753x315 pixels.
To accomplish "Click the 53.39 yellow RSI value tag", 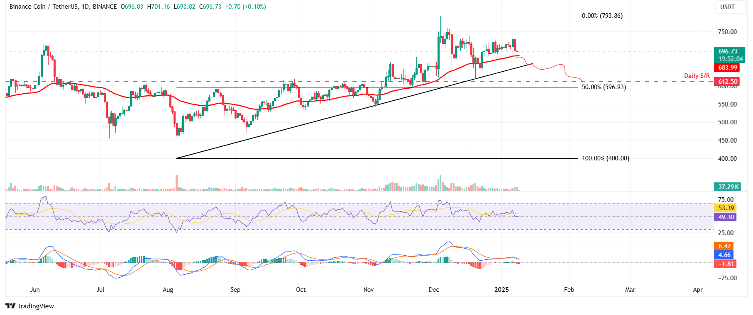I will pos(725,208).
